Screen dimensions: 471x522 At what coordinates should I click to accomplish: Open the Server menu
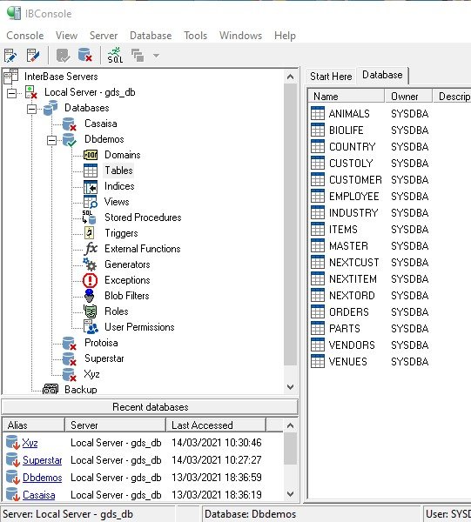pyautogui.click(x=104, y=36)
